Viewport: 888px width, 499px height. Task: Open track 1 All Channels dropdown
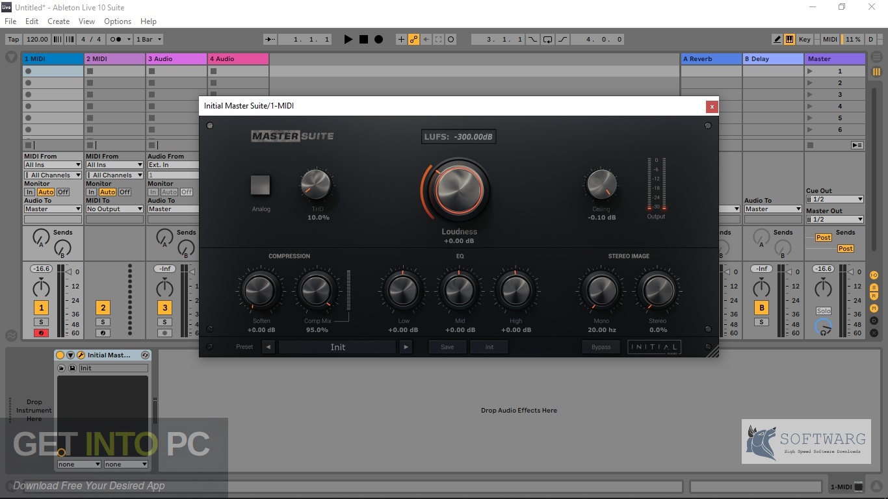53,175
